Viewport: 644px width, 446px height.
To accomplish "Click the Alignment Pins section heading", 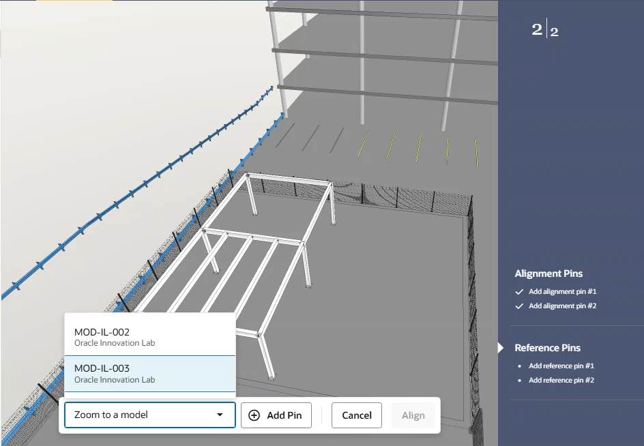I will coord(548,273).
